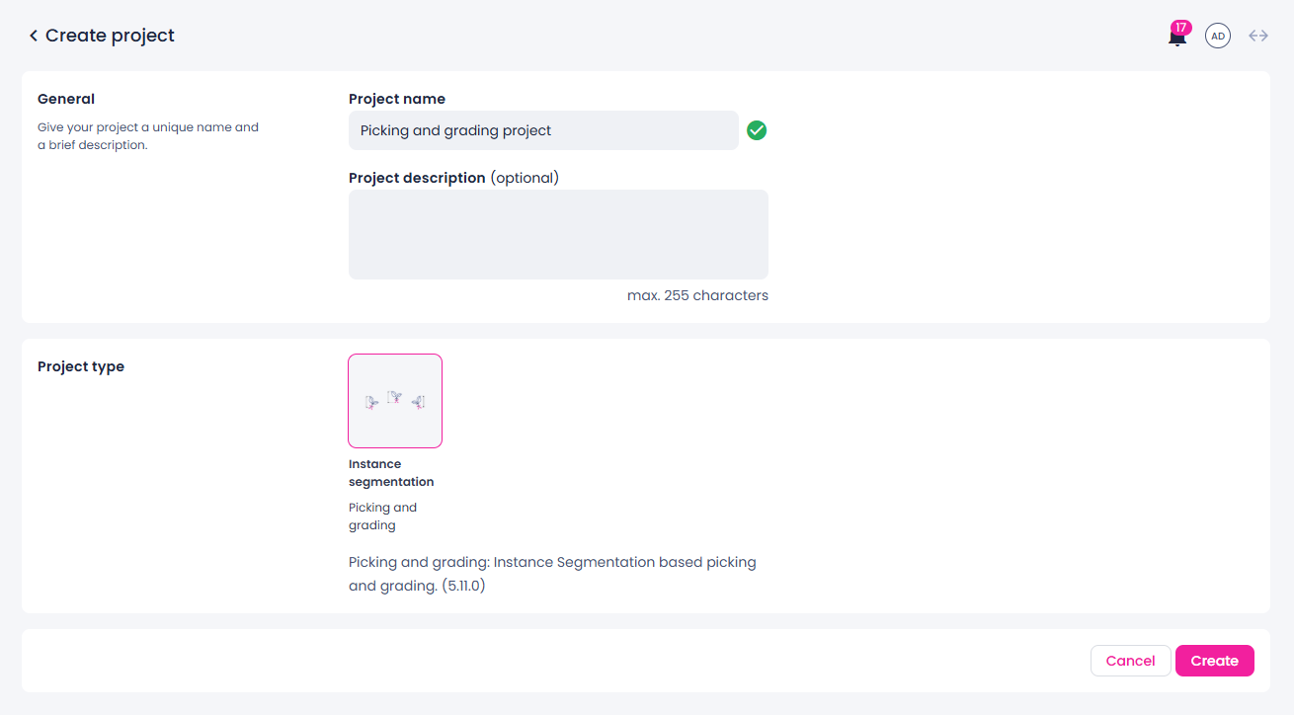Open the AD user avatar menu
1294x715 pixels.
pos(1218,37)
